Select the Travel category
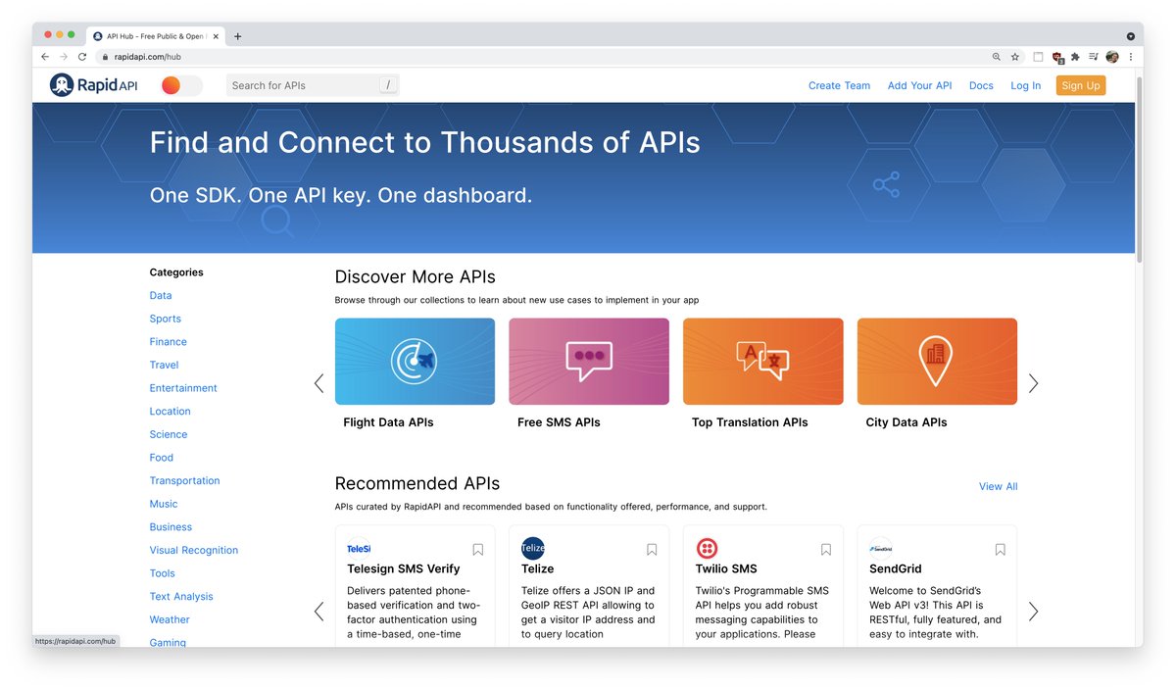 (165, 365)
